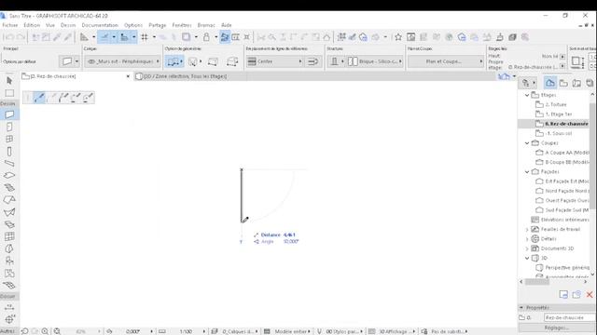Select the Roof tool in toolbox

pos(9,200)
